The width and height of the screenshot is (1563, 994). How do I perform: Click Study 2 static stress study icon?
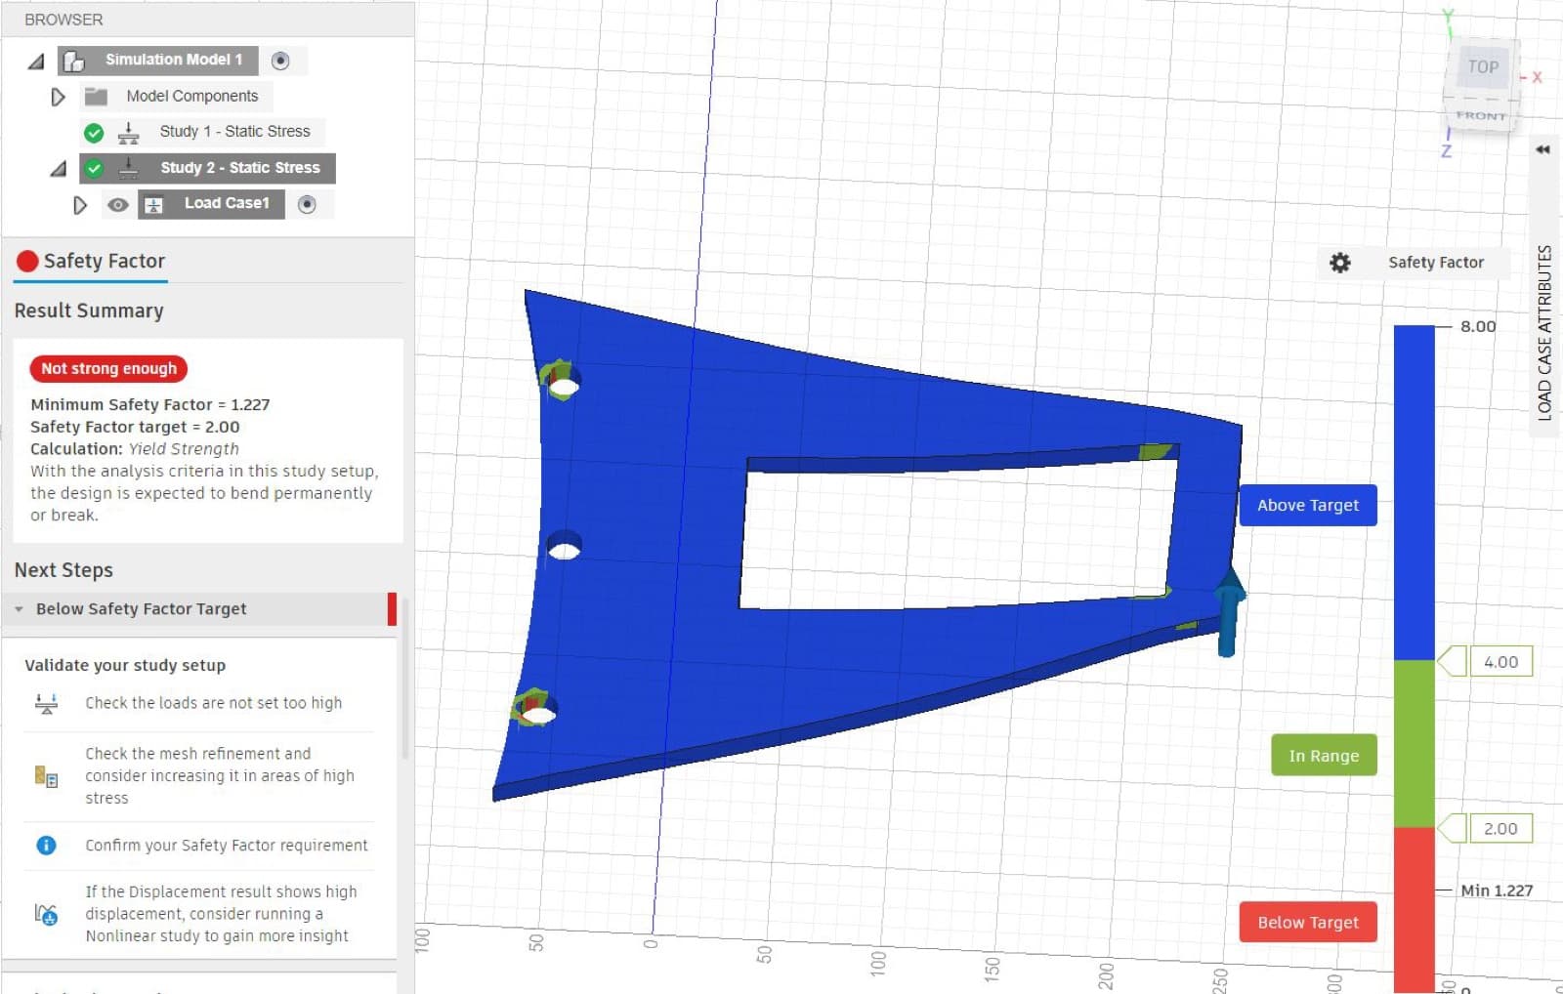click(128, 168)
